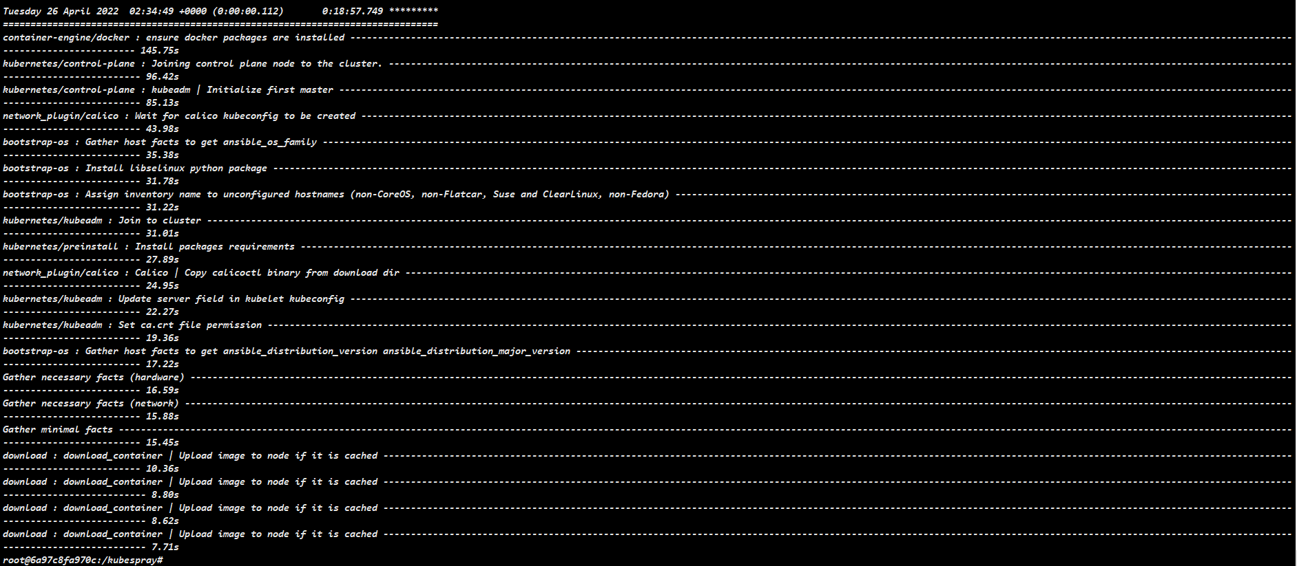Select the "16.59s" duration value

click(x=163, y=390)
